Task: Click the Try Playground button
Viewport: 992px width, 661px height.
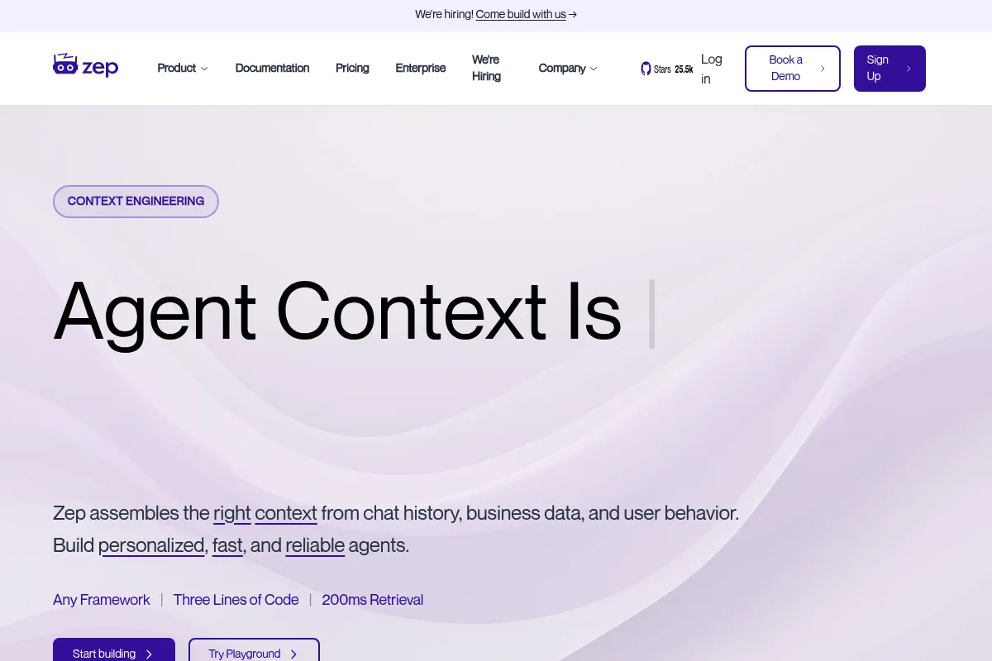Action: pyautogui.click(x=254, y=649)
